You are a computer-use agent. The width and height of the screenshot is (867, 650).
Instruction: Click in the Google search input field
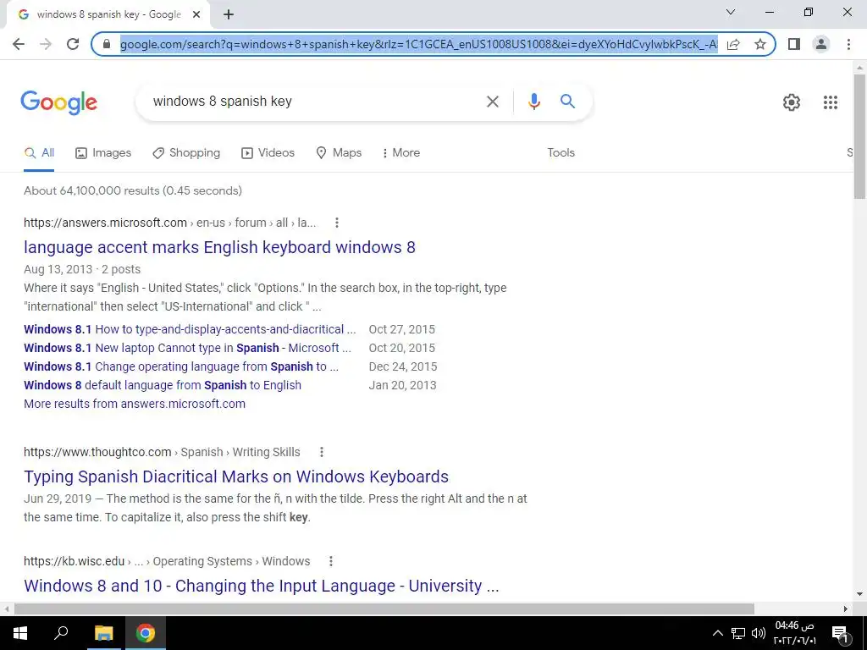coord(315,102)
